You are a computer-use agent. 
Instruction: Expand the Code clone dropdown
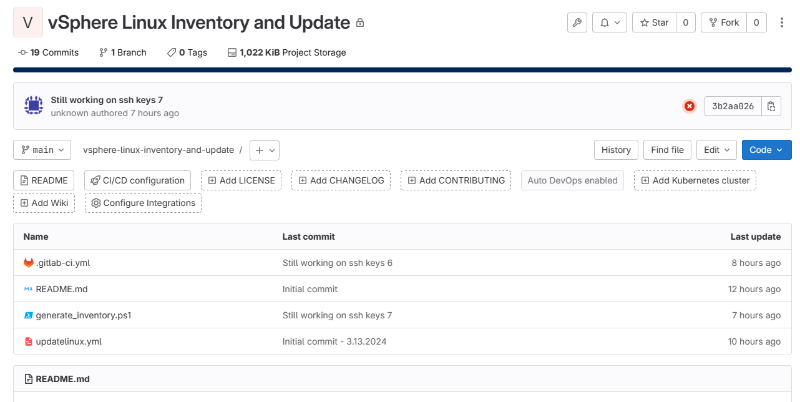[x=766, y=150]
